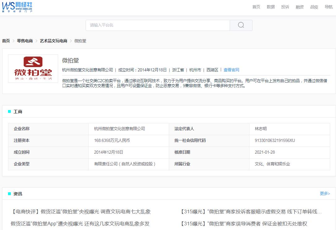Open the 融资 menu item
This screenshot has width=336, height=230.
point(299,7)
